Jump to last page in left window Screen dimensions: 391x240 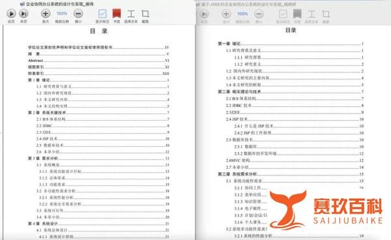(23, 14)
